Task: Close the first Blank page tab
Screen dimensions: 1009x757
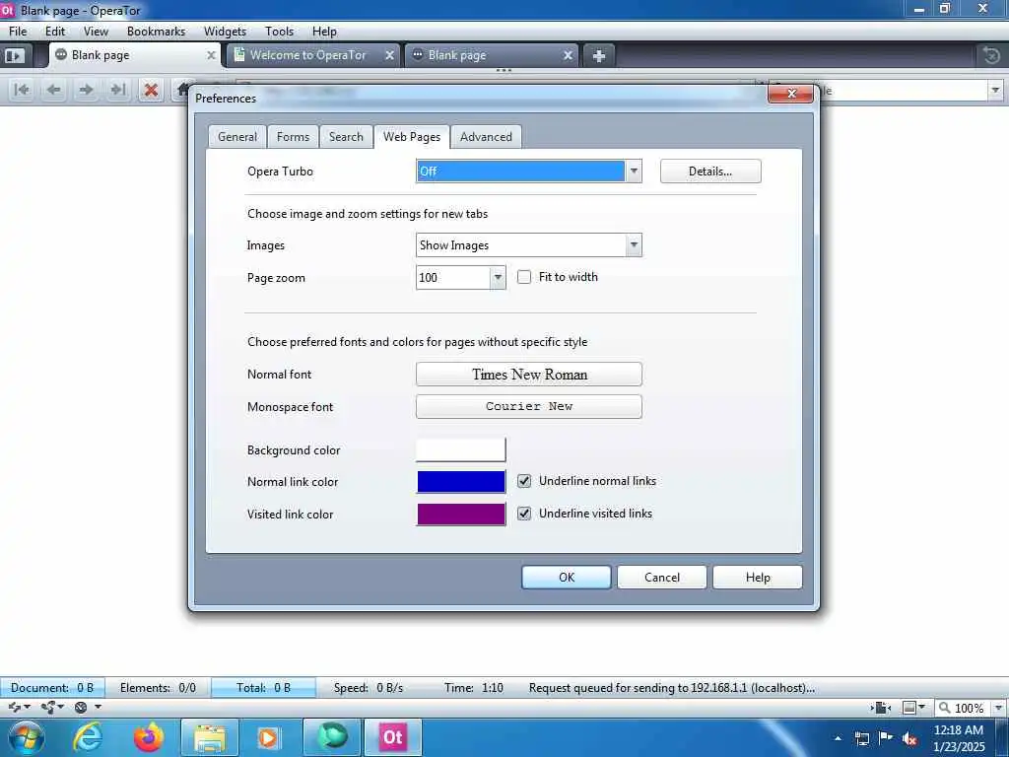Action: tap(211, 55)
